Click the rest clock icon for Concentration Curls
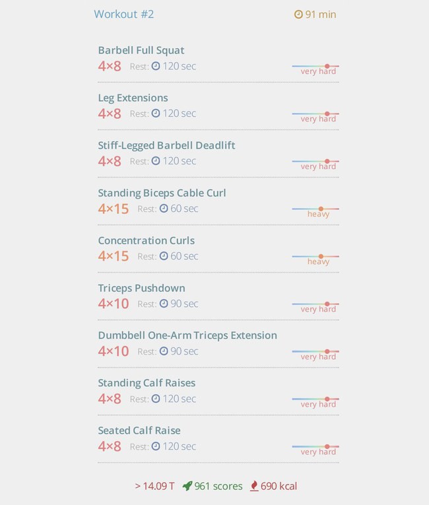The width and height of the screenshot is (429, 505). [x=164, y=256]
